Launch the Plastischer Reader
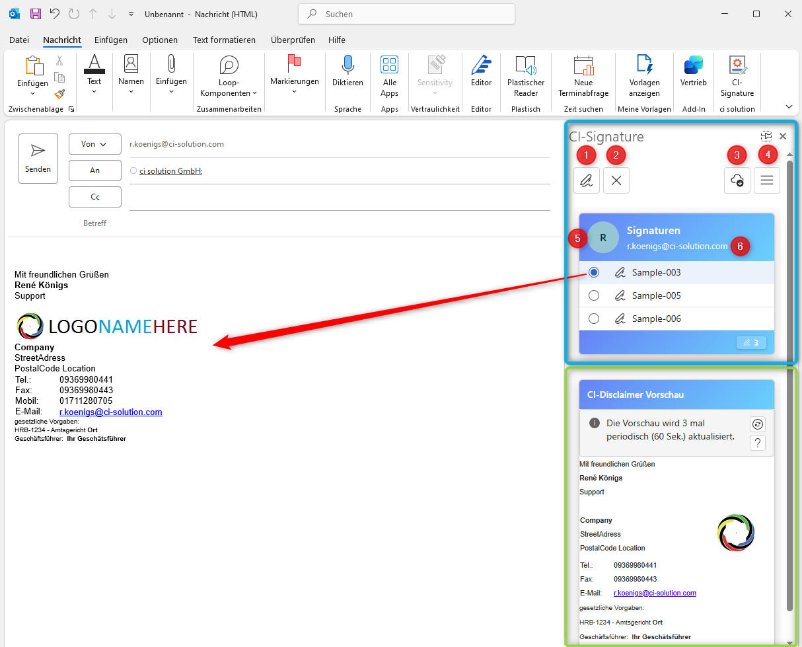The image size is (802, 647). point(526,76)
